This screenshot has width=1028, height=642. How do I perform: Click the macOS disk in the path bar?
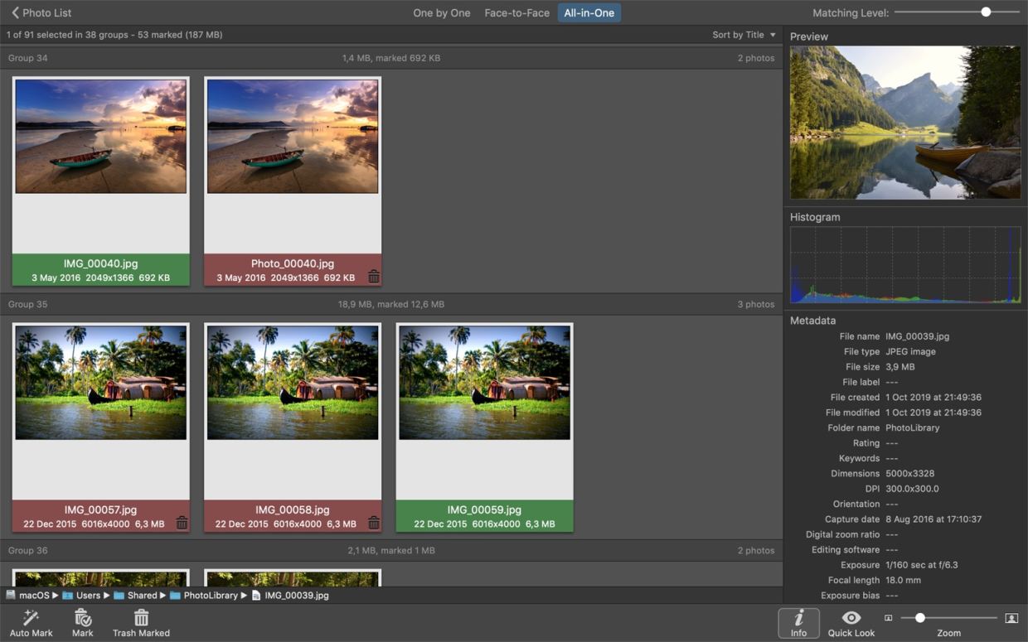(x=27, y=595)
